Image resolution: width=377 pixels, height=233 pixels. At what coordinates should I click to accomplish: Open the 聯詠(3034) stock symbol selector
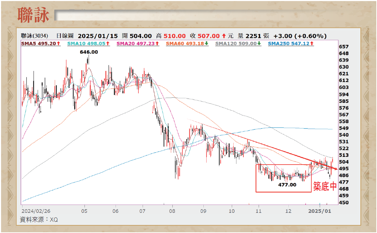[34, 36]
